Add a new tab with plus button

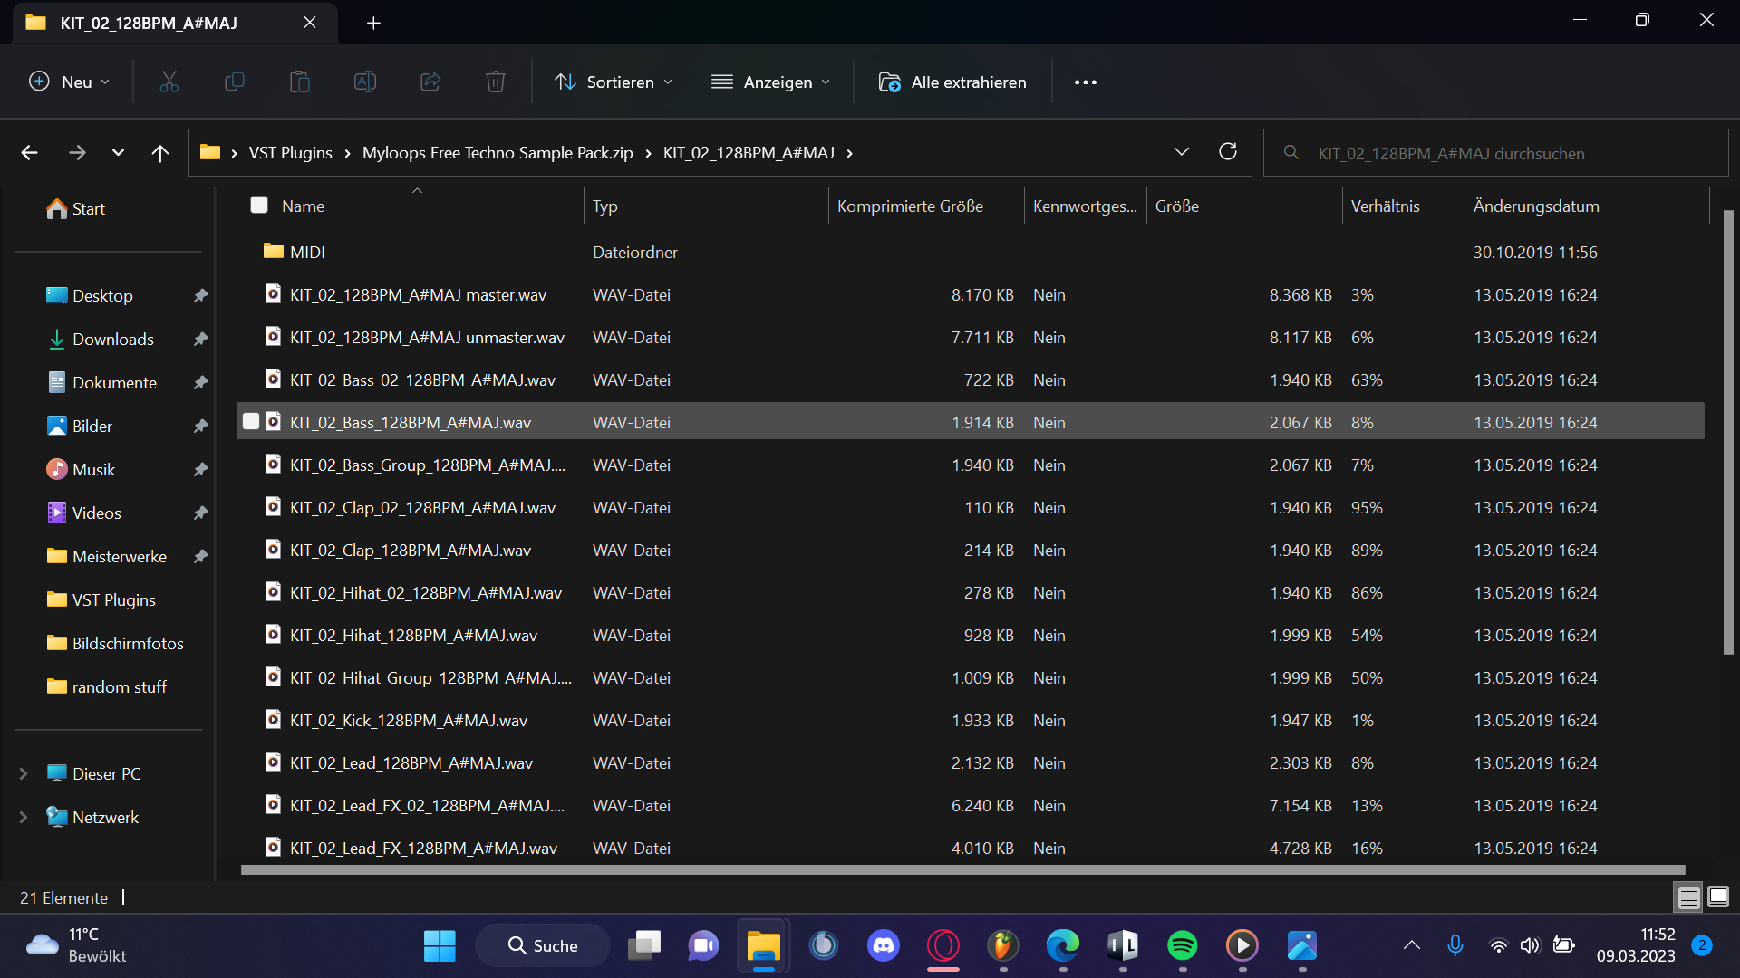click(x=373, y=23)
